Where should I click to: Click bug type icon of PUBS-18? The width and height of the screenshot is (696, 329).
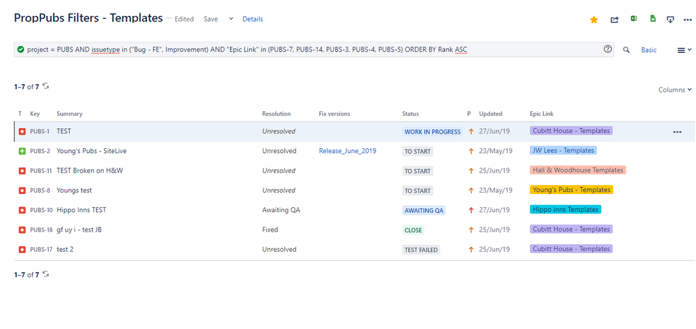pos(22,230)
